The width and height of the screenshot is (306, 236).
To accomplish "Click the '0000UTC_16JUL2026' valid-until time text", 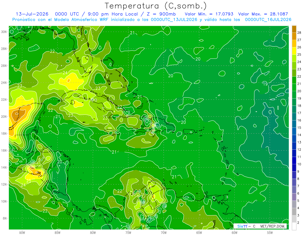I will coord(268,20).
